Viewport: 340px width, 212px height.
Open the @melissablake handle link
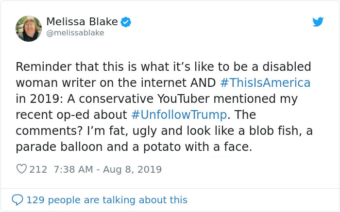point(75,33)
